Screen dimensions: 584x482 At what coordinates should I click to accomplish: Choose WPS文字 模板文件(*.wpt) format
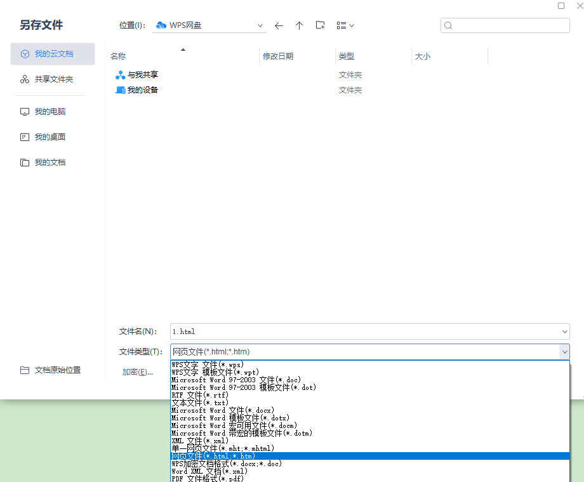[370, 372]
